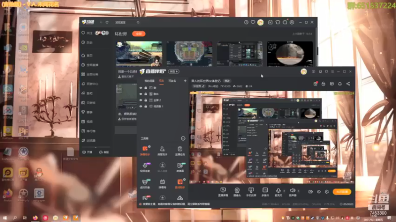The height and width of the screenshot is (222, 396).
Task: Unlock the image source in the second row
Action: 146,94
